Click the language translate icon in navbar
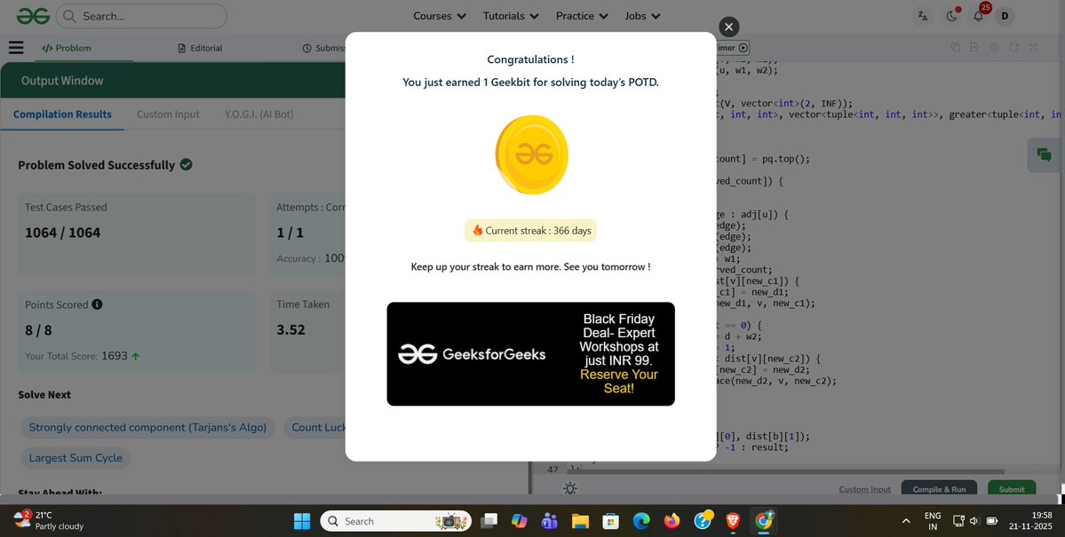The height and width of the screenshot is (537, 1065). point(922,16)
